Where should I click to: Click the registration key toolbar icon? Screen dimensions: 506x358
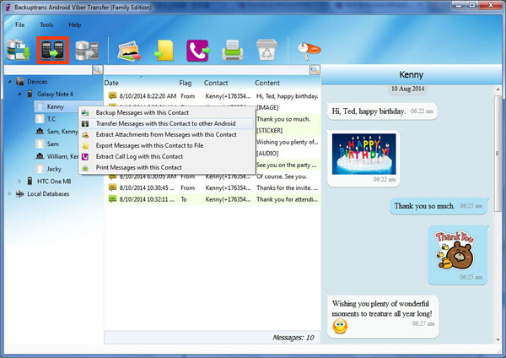[x=309, y=50]
